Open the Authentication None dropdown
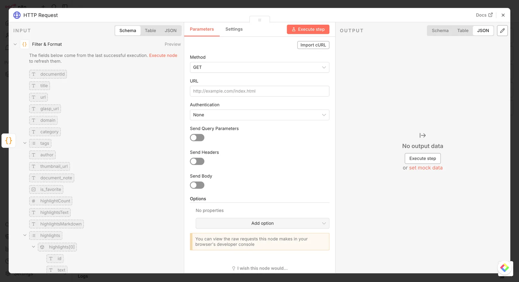The width and height of the screenshot is (519, 282). pos(259,115)
